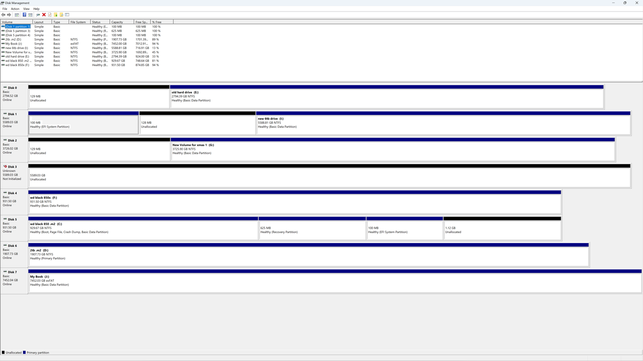The image size is (643, 361).
Task: Select new 6tb drive (I:) partition block
Action: (444, 123)
